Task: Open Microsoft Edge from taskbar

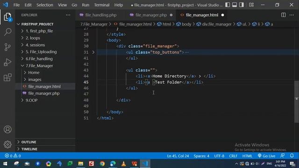Action: point(113,164)
